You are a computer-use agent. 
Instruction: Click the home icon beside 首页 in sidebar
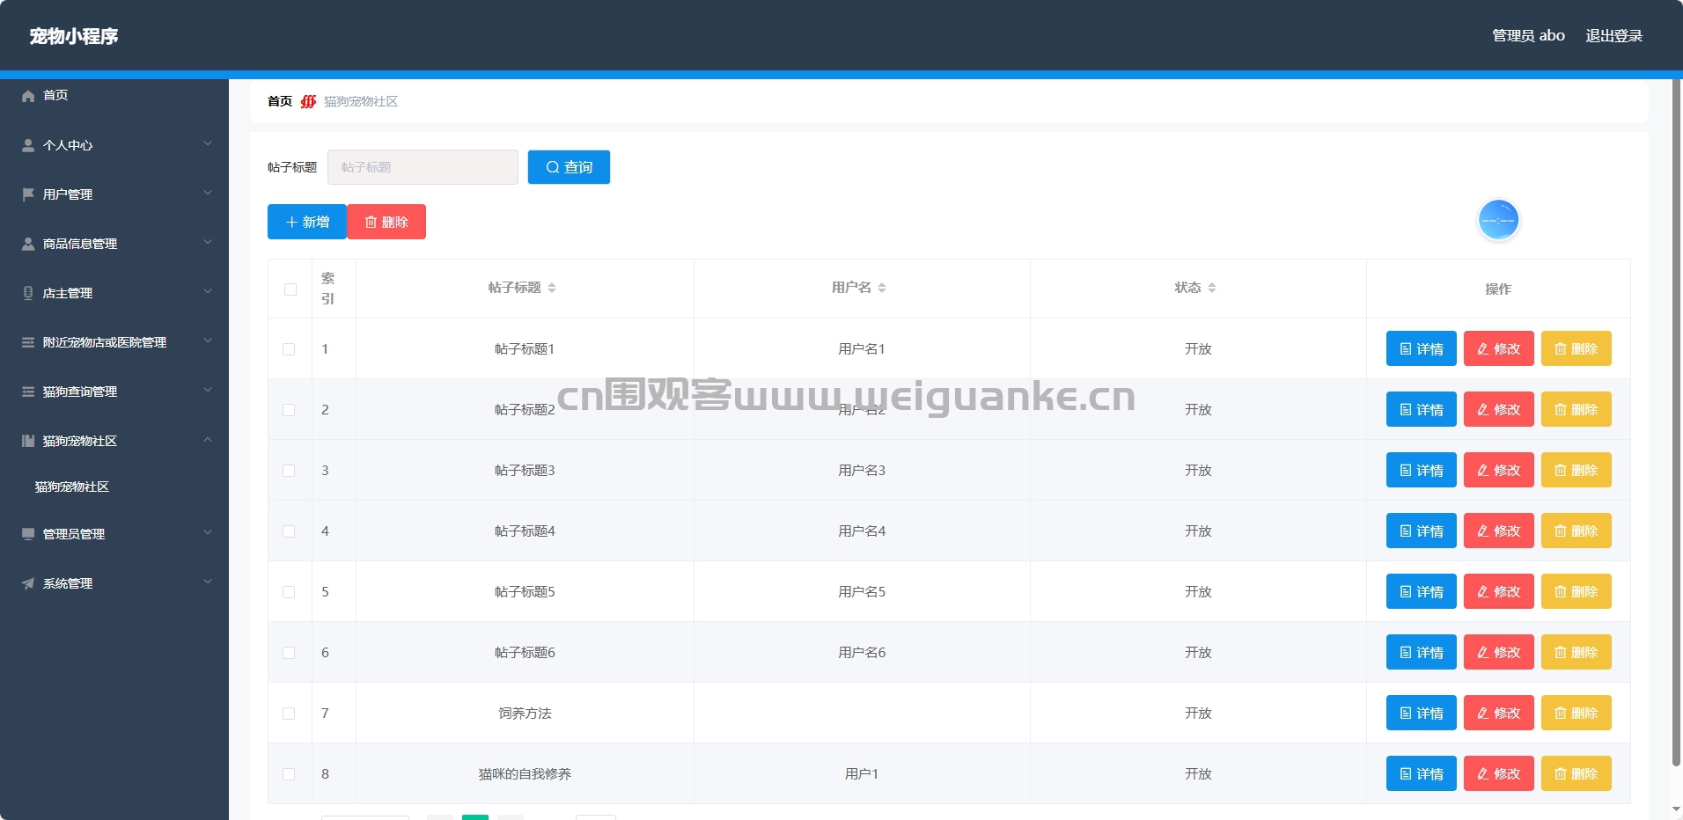(x=28, y=96)
